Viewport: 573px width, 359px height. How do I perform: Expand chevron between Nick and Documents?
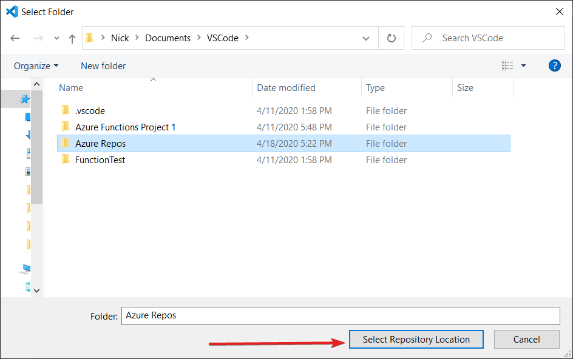[137, 38]
